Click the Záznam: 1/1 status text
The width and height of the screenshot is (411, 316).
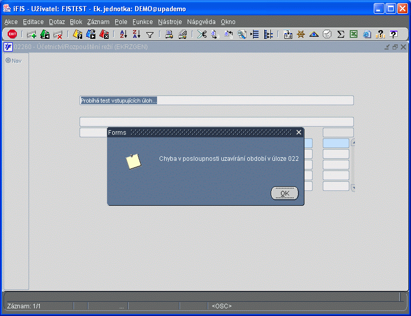coord(24,306)
